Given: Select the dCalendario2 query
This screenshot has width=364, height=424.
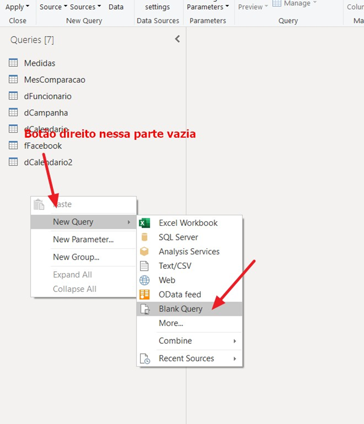Looking at the screenshot, I should coord(48,162).
